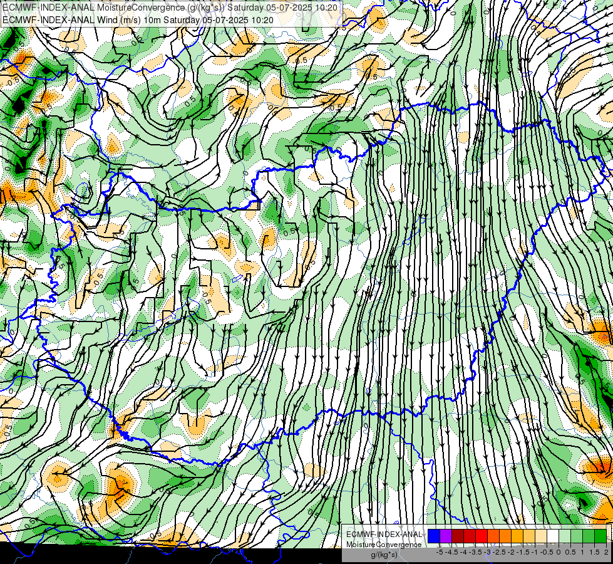Click the blue legend swatch below -5
This screenshot has height=564, width=613.
click(434, 536)
